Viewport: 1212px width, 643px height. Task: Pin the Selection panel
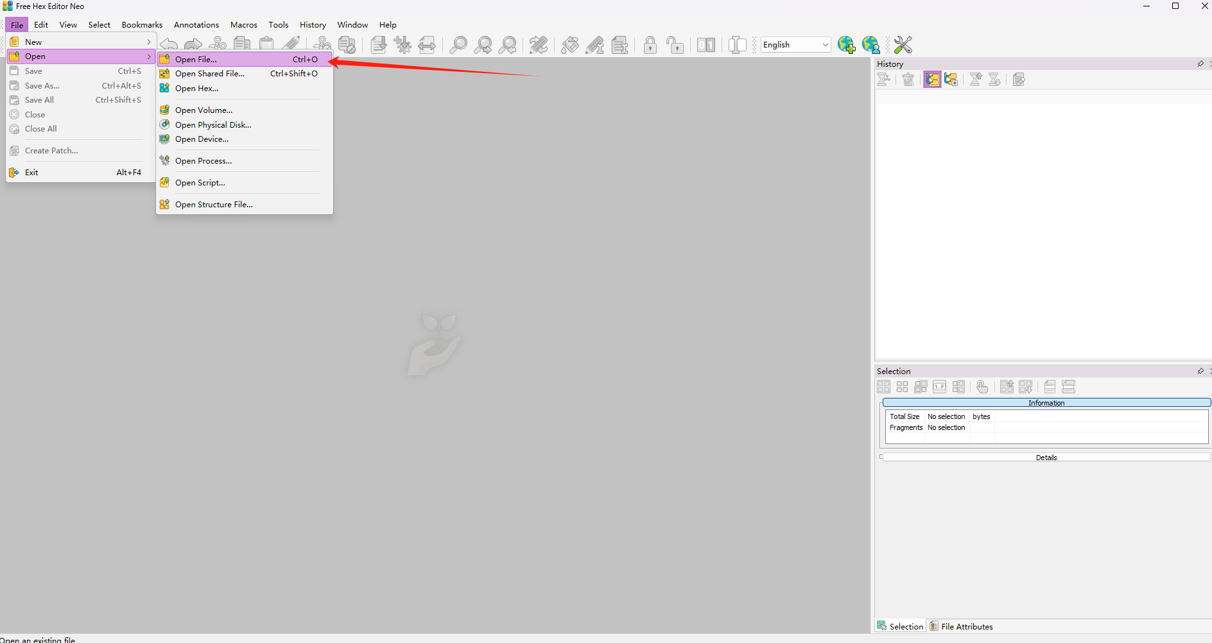coord(1200,371)
